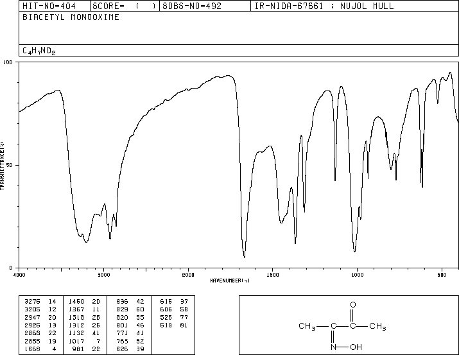Click the 50 label on transmittance axis
The image size is (459, 355).
coord(10,165)
